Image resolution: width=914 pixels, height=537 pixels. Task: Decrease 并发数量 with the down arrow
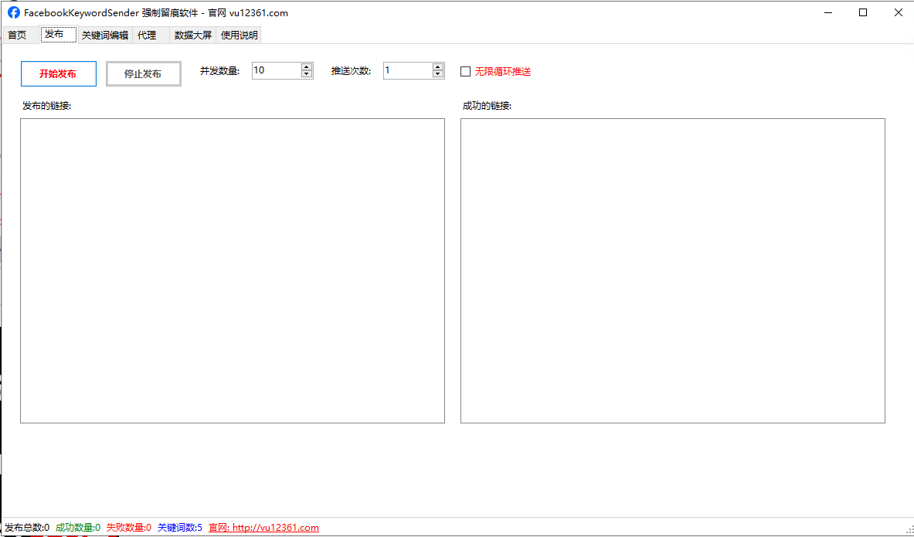(307, 74)
